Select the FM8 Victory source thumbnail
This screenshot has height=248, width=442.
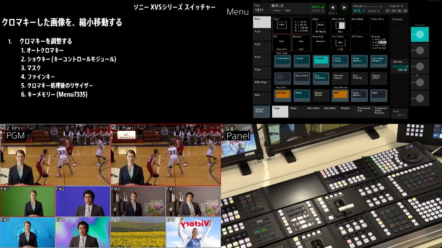click(193, 232)
